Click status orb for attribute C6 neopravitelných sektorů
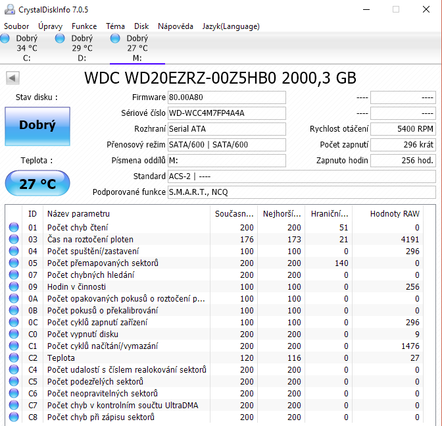This screenshot has width=442, height=426. click(x=14, y=393)
